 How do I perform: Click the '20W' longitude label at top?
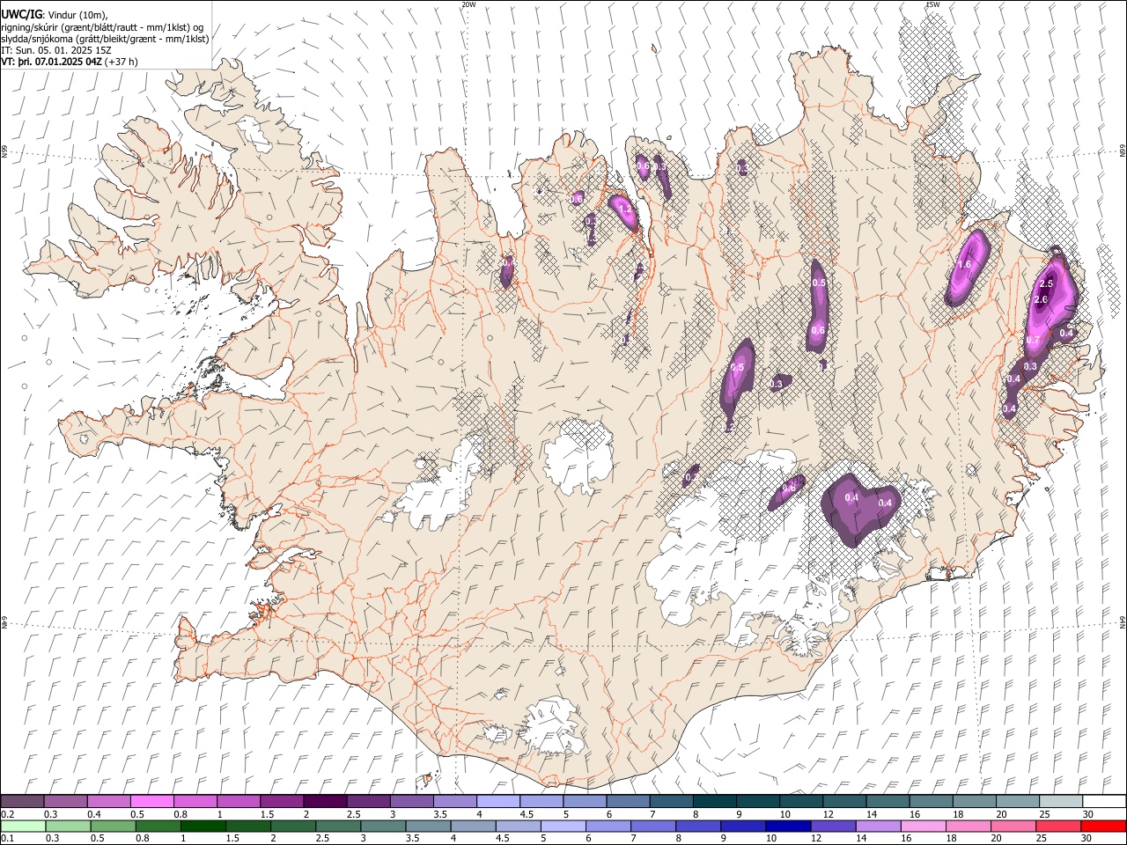[468, 4]
